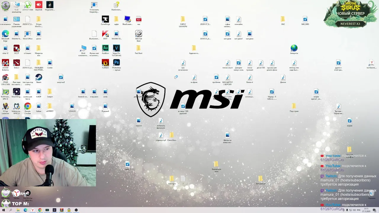
Task: Select the орк качалкаwav audio file
Action: pos(183,65)
